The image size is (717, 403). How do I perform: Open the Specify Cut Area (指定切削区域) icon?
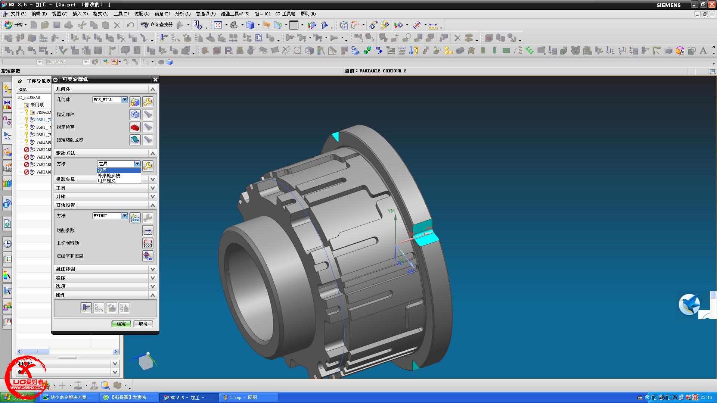(135, 140)
